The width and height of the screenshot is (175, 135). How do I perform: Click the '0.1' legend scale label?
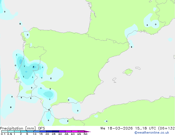[3, 134]
